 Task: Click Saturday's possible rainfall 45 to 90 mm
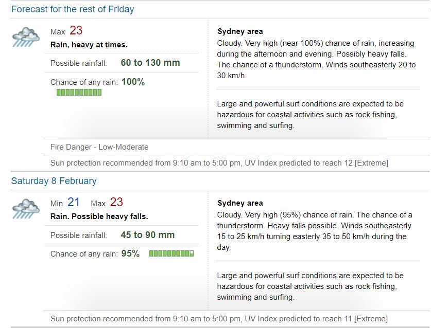point(148,235)
